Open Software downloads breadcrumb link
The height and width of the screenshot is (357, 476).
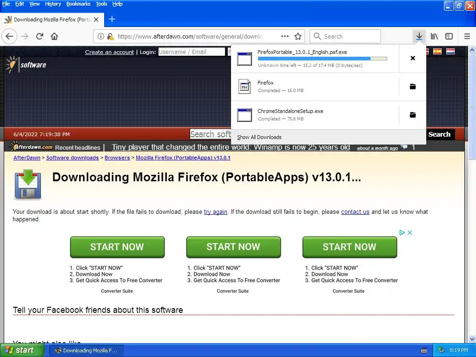(72, 158)
